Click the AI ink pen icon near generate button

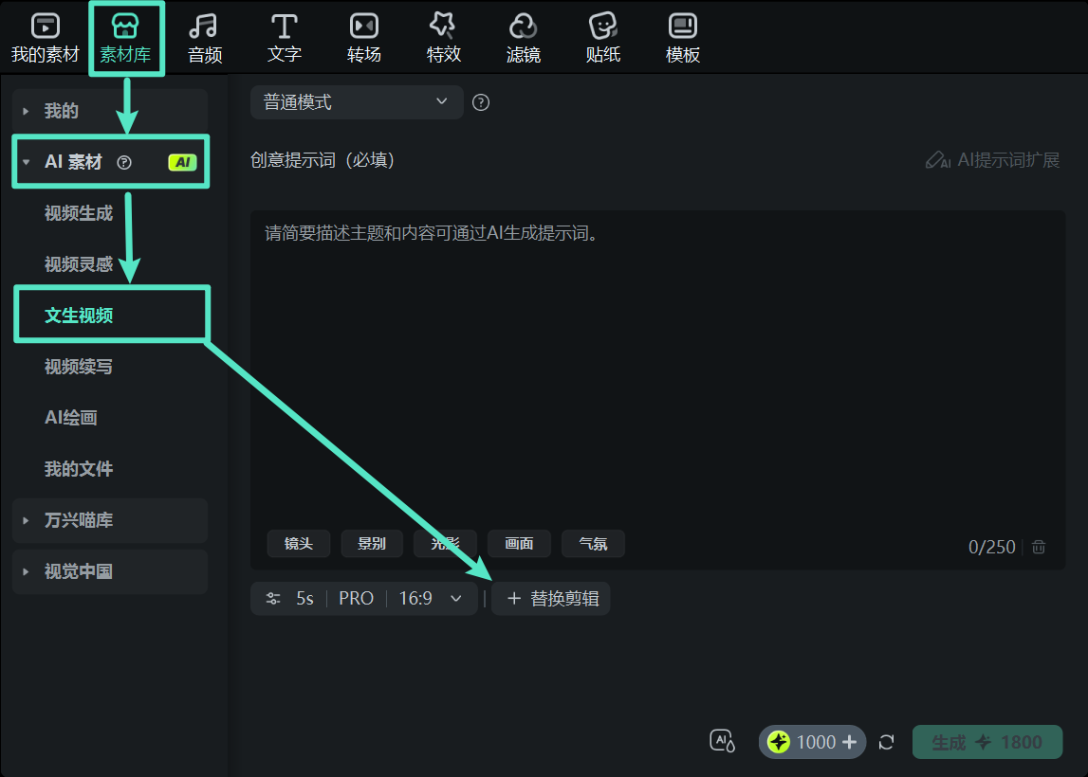click(x=721, y=742)
